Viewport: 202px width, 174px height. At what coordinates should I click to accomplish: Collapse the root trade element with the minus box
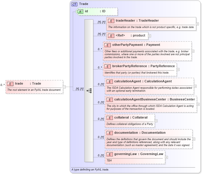[64, 87]
